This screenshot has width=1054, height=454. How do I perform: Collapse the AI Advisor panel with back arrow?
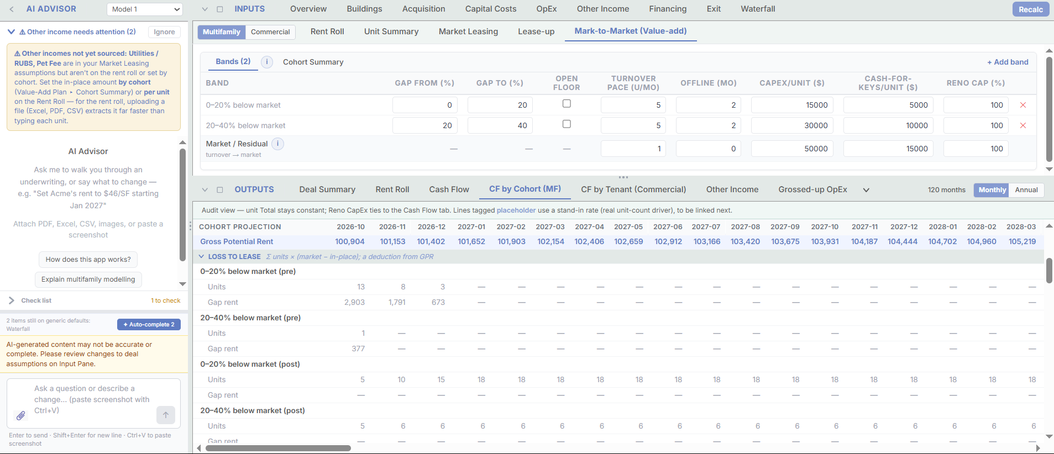12,9
